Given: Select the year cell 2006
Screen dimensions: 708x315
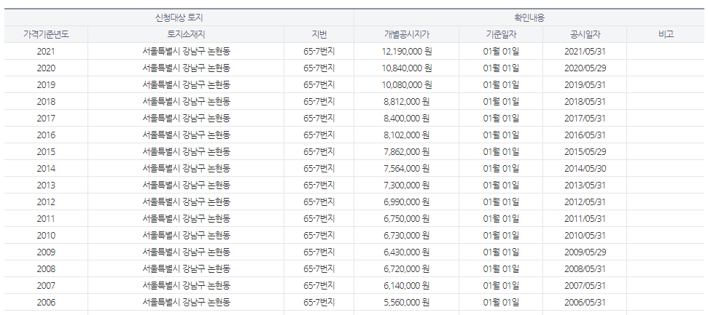Looking at the screenshot, I should (x=46, y=303).
